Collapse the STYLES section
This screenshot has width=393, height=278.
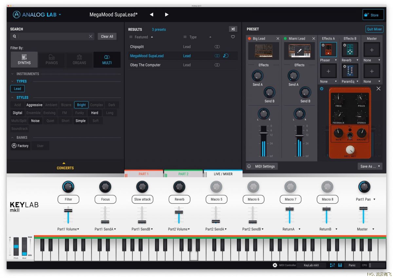tap(12, 98)
